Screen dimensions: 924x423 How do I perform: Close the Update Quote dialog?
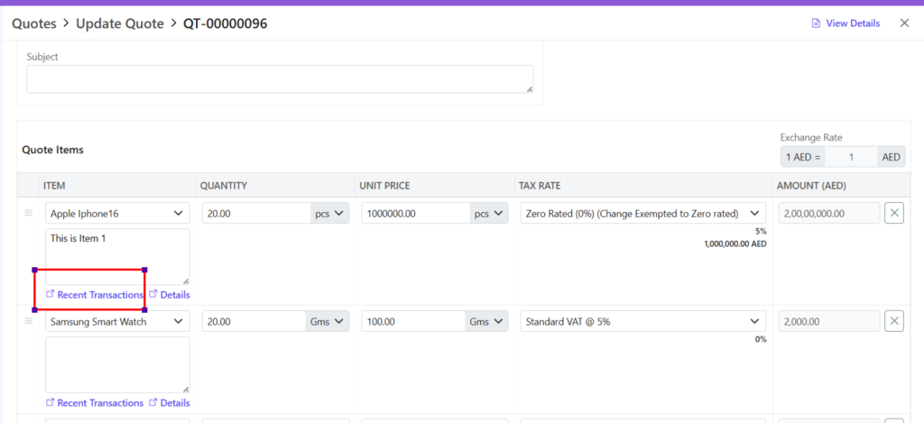point(904,23)
